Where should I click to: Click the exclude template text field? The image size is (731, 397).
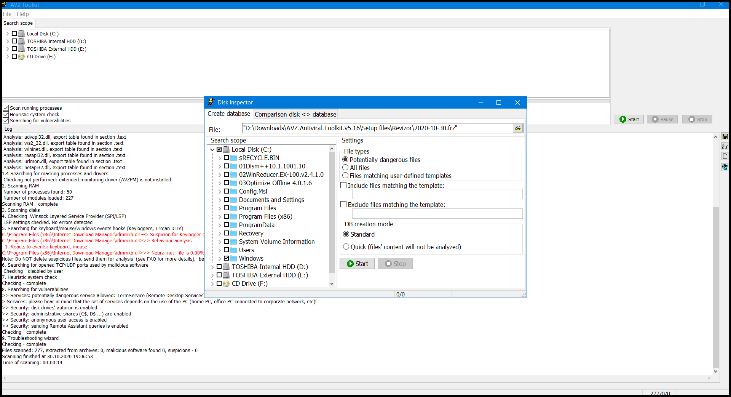pos(437,213)
